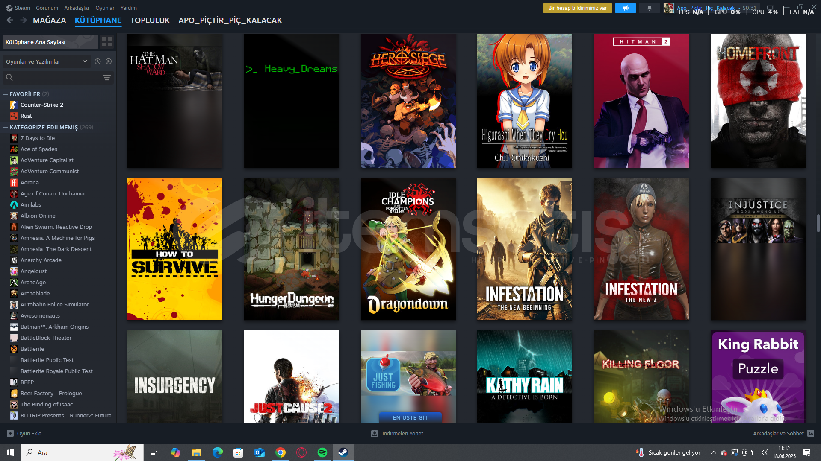Open the Kathy Rain game cover
Screen dimensions: 821x461
[524, 376]
